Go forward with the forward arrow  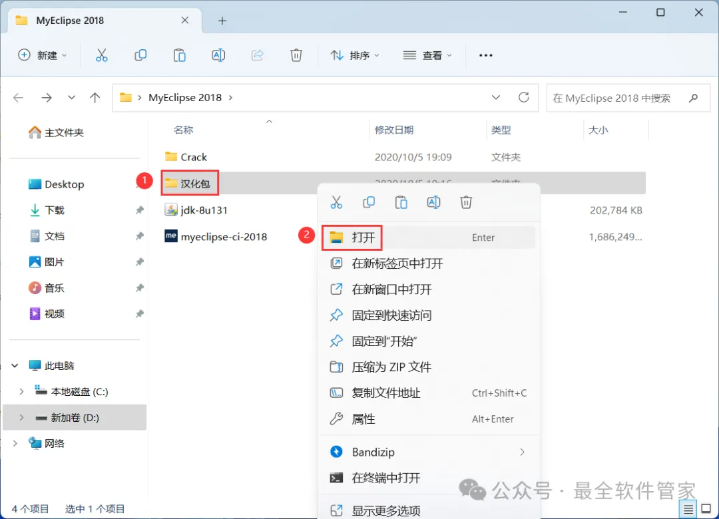pyautogui.click(x=47, y=98)
